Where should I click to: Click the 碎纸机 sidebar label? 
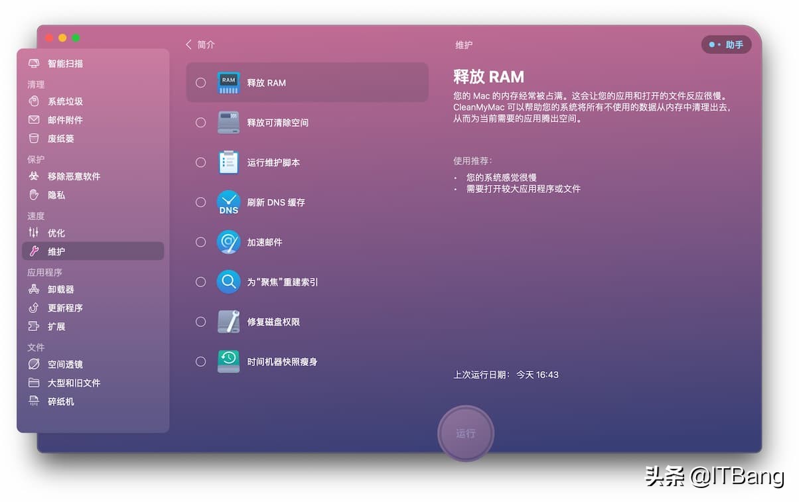coord(61,401)
